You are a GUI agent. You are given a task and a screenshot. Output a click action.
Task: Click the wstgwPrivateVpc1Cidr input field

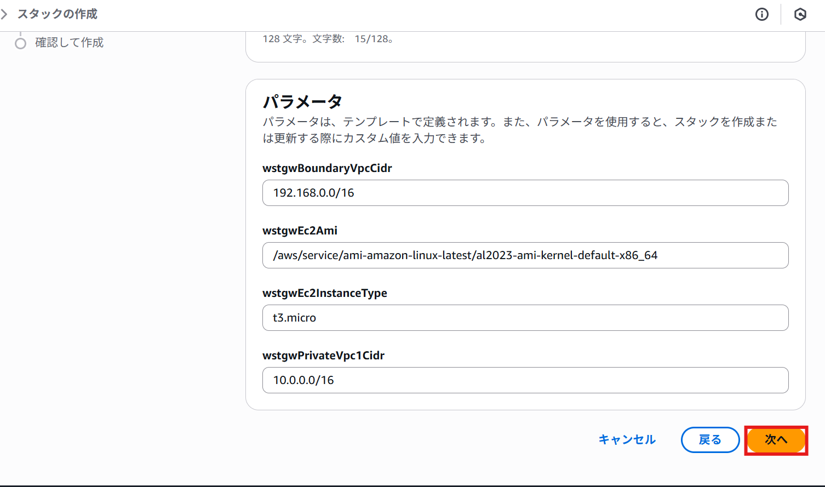(x=525, y=380)
